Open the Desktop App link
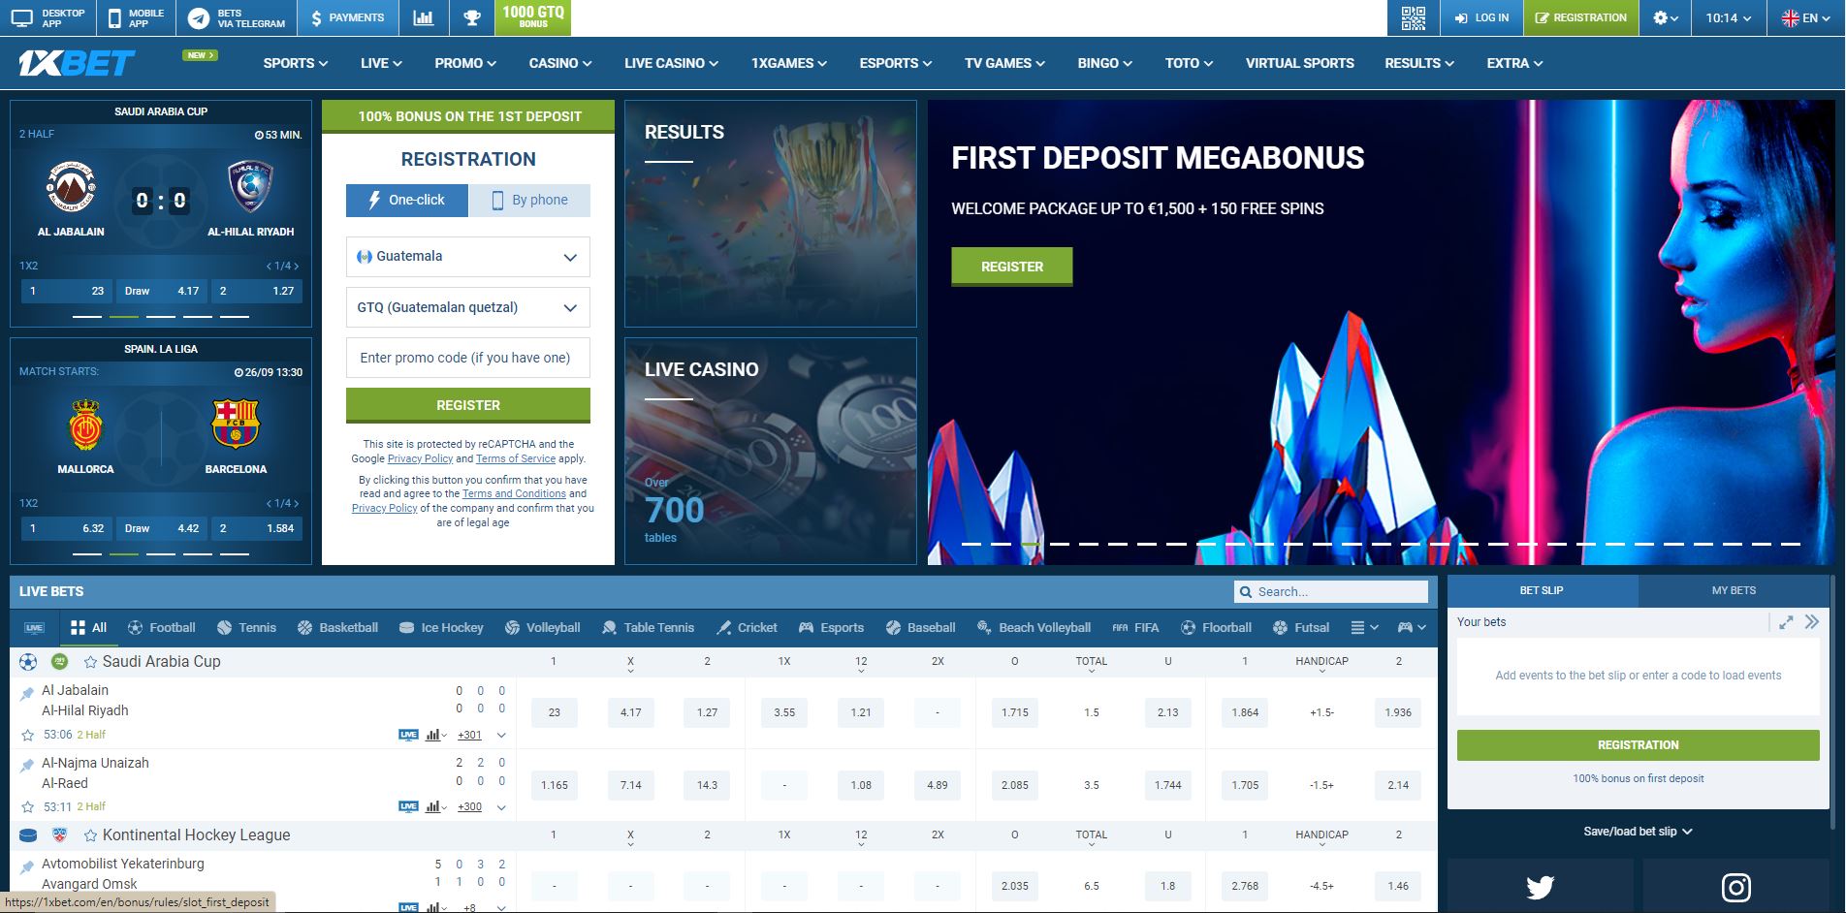This screenshot has width=1846, height=913. coord(48,17)
